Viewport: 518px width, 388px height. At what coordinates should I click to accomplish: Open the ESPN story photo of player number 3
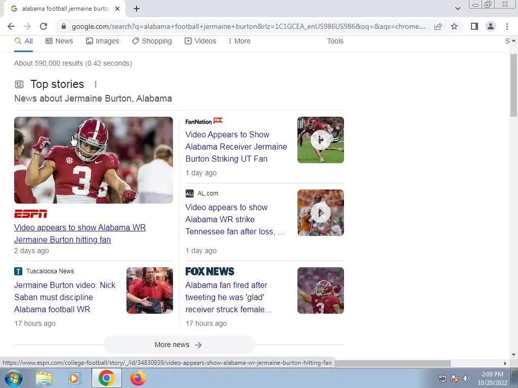(94, 160)
